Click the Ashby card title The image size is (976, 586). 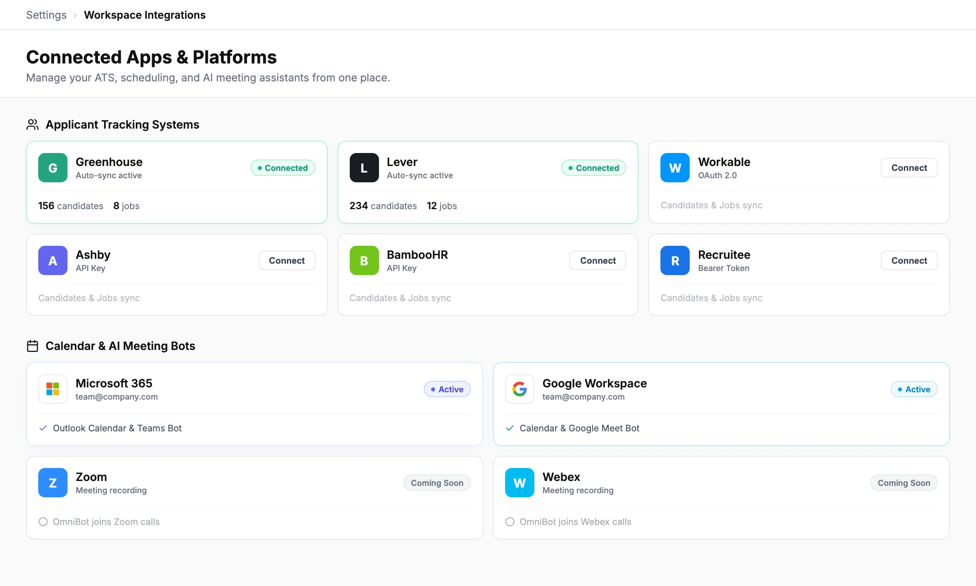93,255
